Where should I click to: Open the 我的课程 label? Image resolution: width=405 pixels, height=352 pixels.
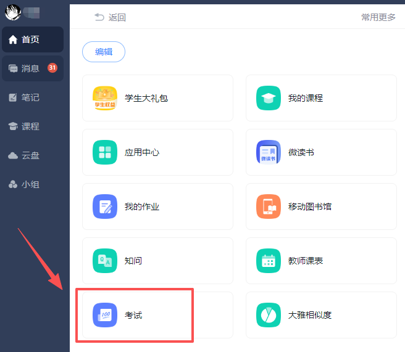306,98
